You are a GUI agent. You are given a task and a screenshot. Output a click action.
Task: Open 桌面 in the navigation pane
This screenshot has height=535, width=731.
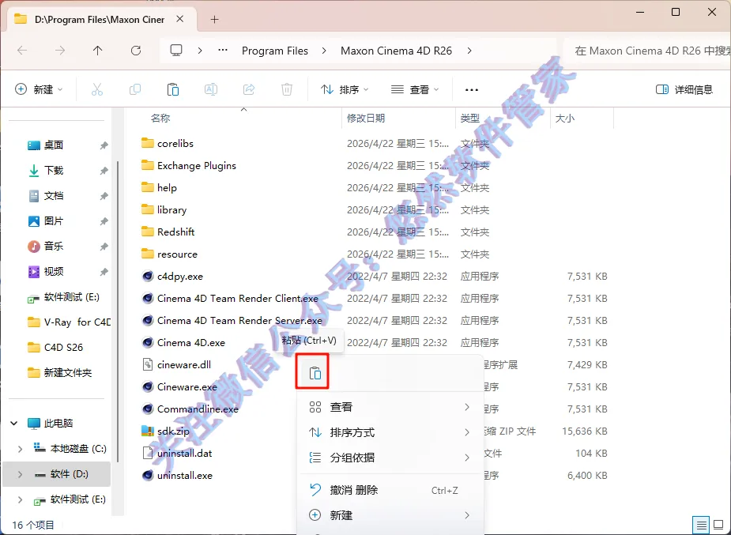pyautogui.click(x=53, y=145)
